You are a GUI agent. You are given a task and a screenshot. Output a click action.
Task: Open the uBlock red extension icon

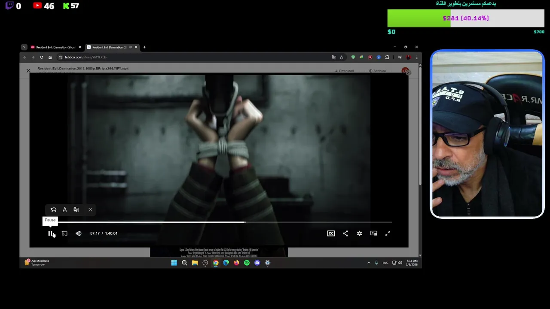coord(370,57)
